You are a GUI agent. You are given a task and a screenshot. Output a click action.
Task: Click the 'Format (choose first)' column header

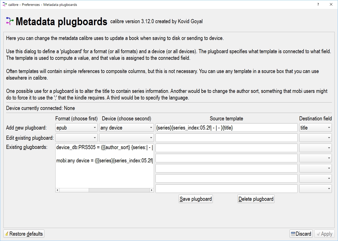[76, 119]
